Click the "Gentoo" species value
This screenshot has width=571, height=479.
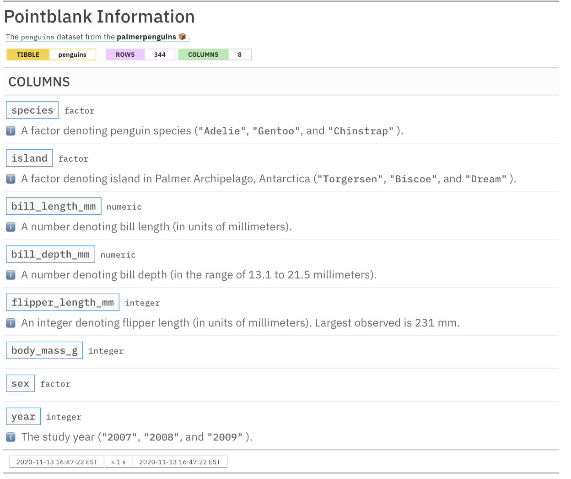(x=276, y=131)
